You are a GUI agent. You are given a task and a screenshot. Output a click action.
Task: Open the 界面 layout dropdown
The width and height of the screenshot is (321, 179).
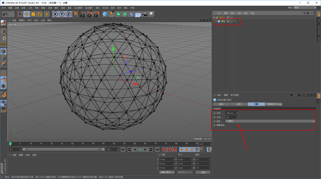305,7
